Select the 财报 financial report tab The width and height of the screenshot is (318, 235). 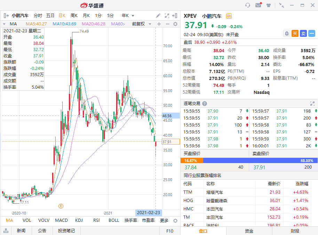pos(295,231)
